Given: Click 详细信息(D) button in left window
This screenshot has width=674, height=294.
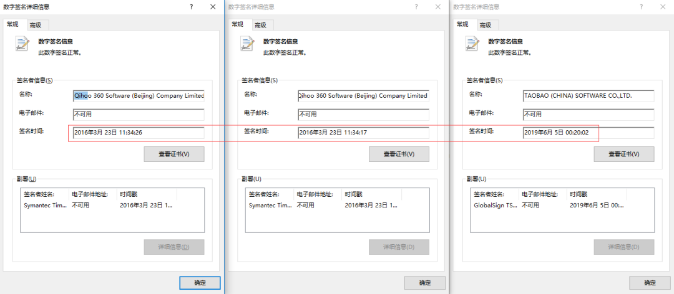Looking at the screenshot, I should [174, 247].
